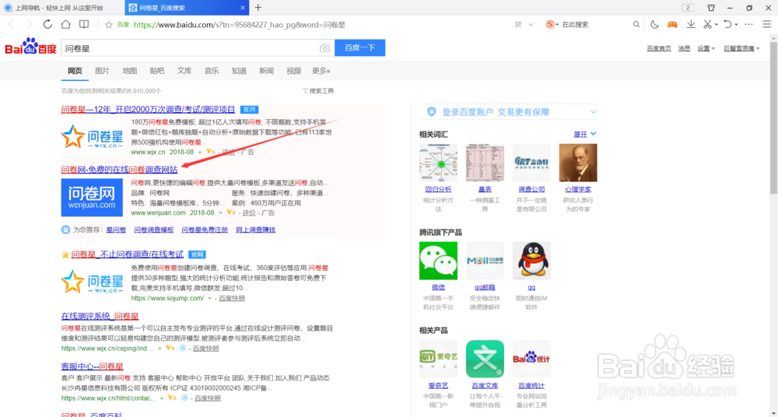Reload the page with the refresh icon
The height and width of the screenshot is (417, 778).
click(x=47, y=24)
